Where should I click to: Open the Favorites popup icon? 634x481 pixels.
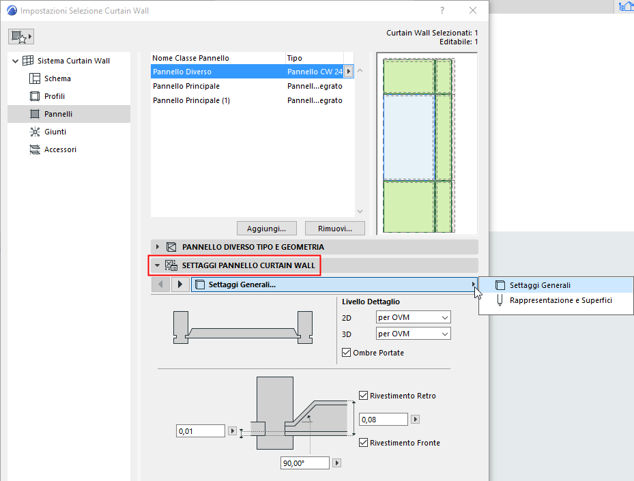(20, 36)
